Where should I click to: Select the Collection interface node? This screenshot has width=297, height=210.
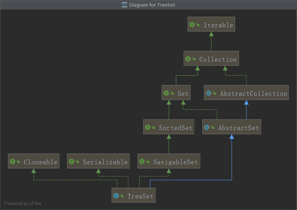pos(218,59)
